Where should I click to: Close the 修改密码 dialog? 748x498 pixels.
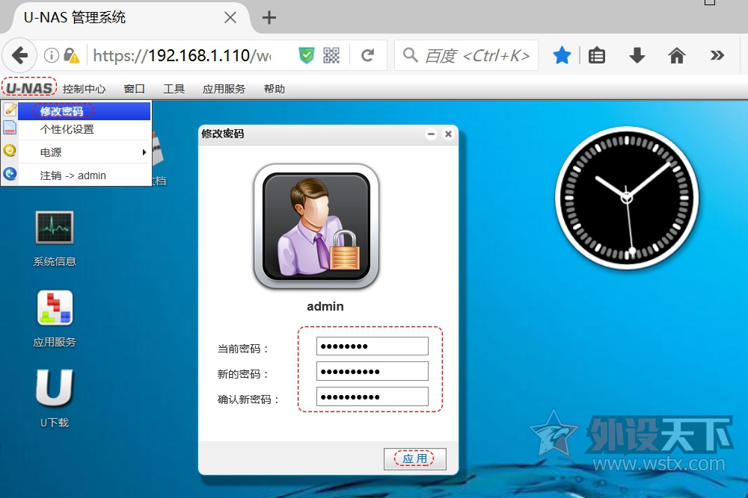point(448,134)
